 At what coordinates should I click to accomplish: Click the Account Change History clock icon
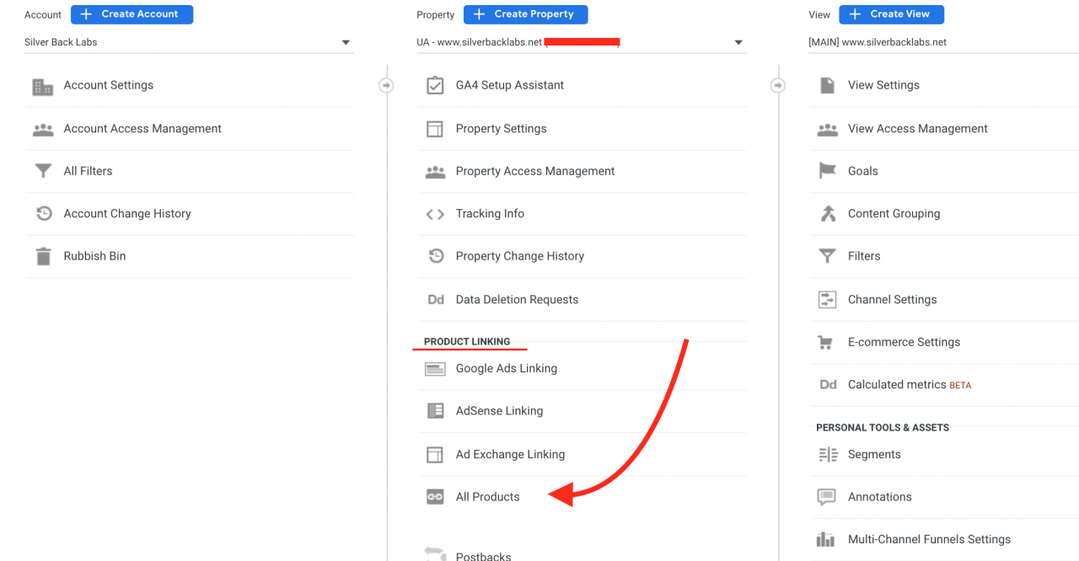[44, 214]
